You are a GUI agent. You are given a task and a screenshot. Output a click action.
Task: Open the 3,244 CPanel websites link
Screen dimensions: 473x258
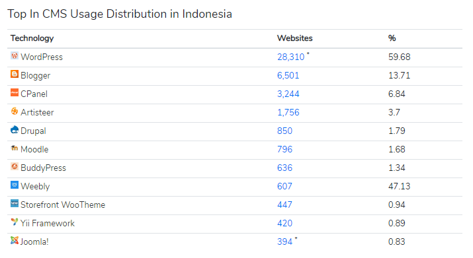tap(288, 94)
